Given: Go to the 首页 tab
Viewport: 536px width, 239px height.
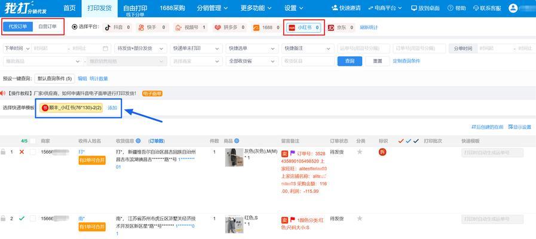Looking at the screenshot, I should [70, 8].
